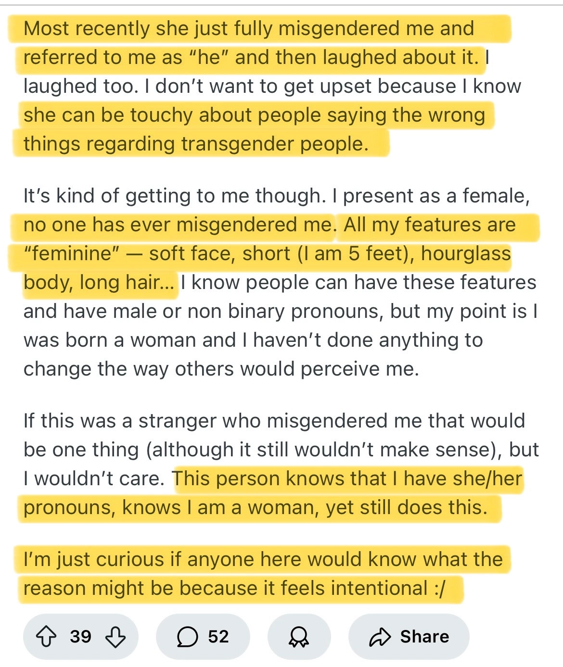Click the line beginning "It's kind of getting"

click(276, 196)
